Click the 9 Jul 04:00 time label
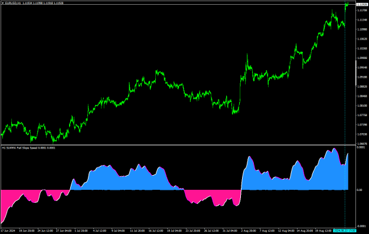Viewport: 369px width, 234px height. [118, 230]
